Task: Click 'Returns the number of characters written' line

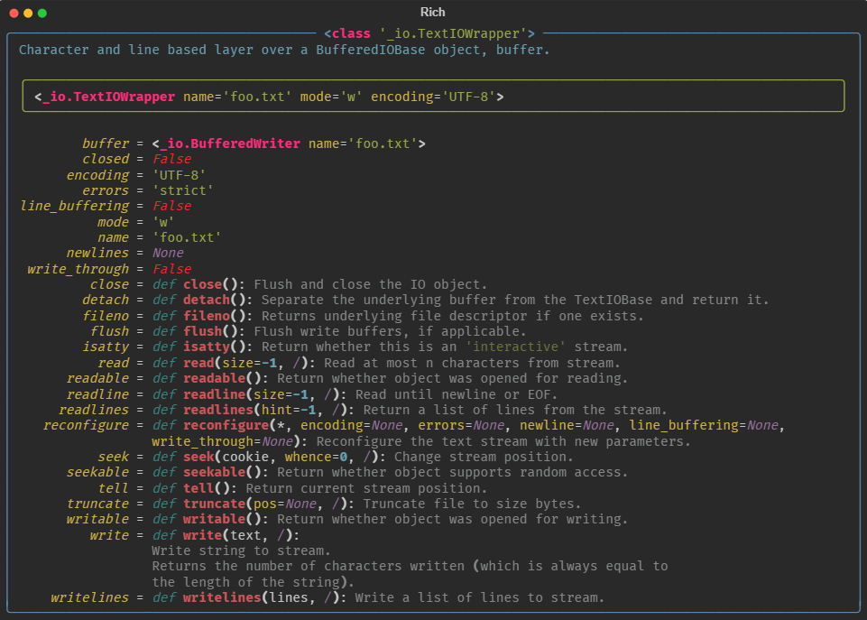Action: coord(410,567)
